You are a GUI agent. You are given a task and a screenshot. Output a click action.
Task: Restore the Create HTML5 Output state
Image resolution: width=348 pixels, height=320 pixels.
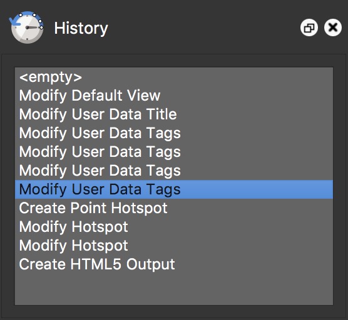[174, 264]
